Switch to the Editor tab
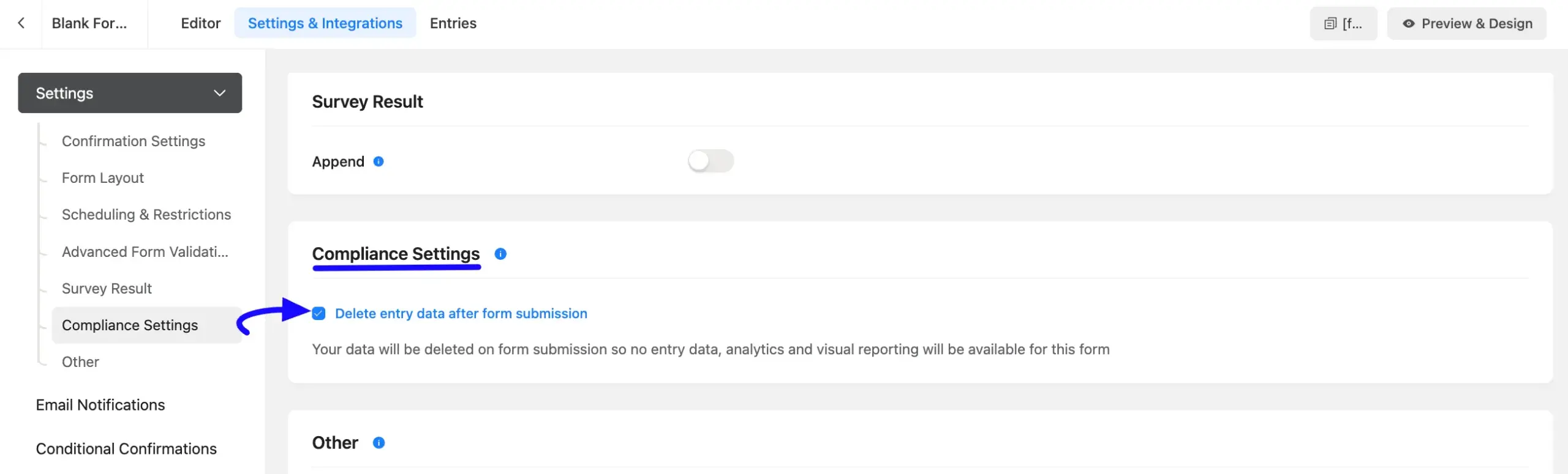1568x474 pixels. (200, 23)
